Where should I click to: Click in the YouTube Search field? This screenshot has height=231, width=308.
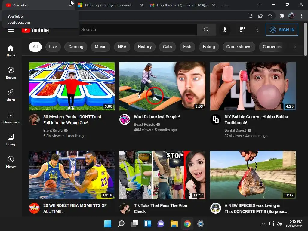[x=138, y=30]
